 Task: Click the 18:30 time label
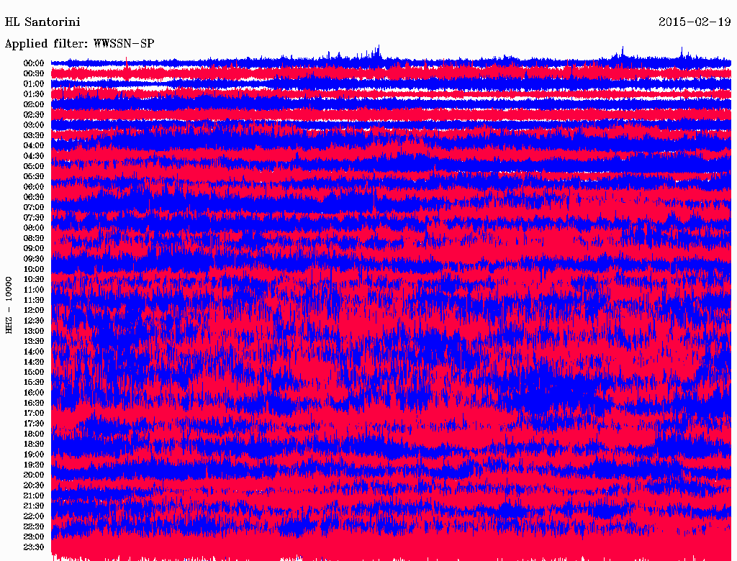point(33,444)
